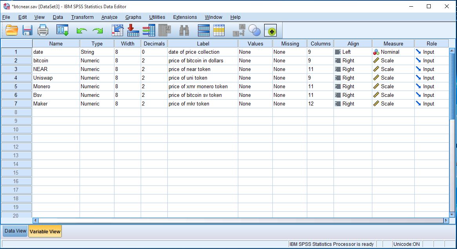The height and width of the screenshot is (249, 457).
Task: Click the Values cell "None" for Bsv
Action: point(255,95)
